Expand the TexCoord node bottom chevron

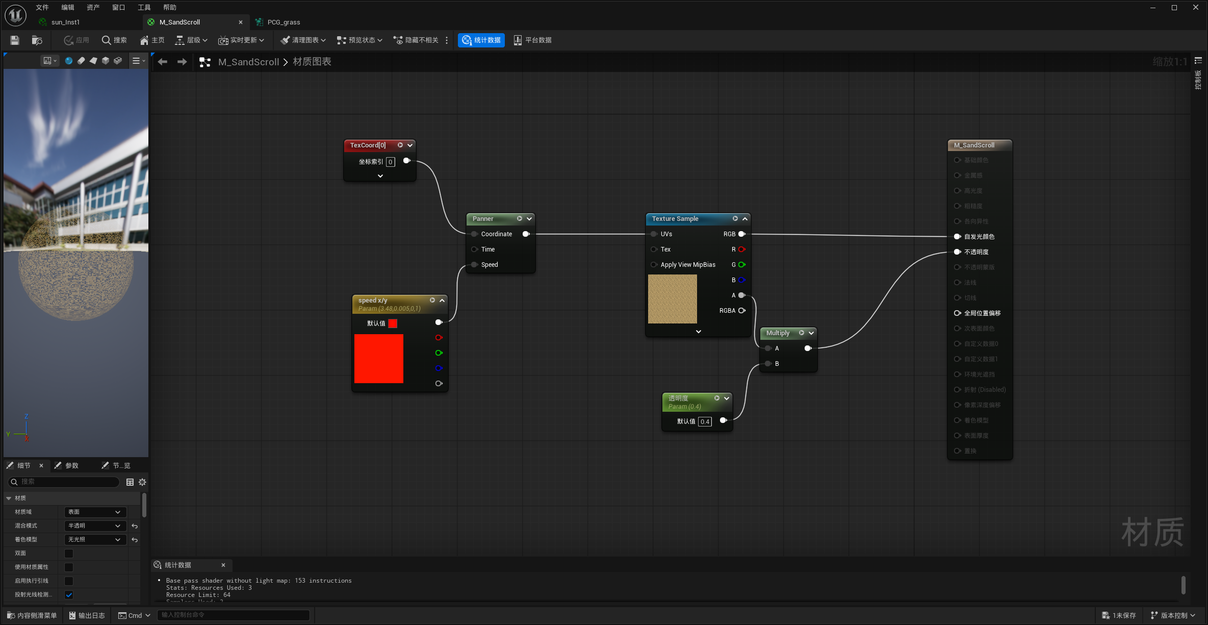coord(380,176)
